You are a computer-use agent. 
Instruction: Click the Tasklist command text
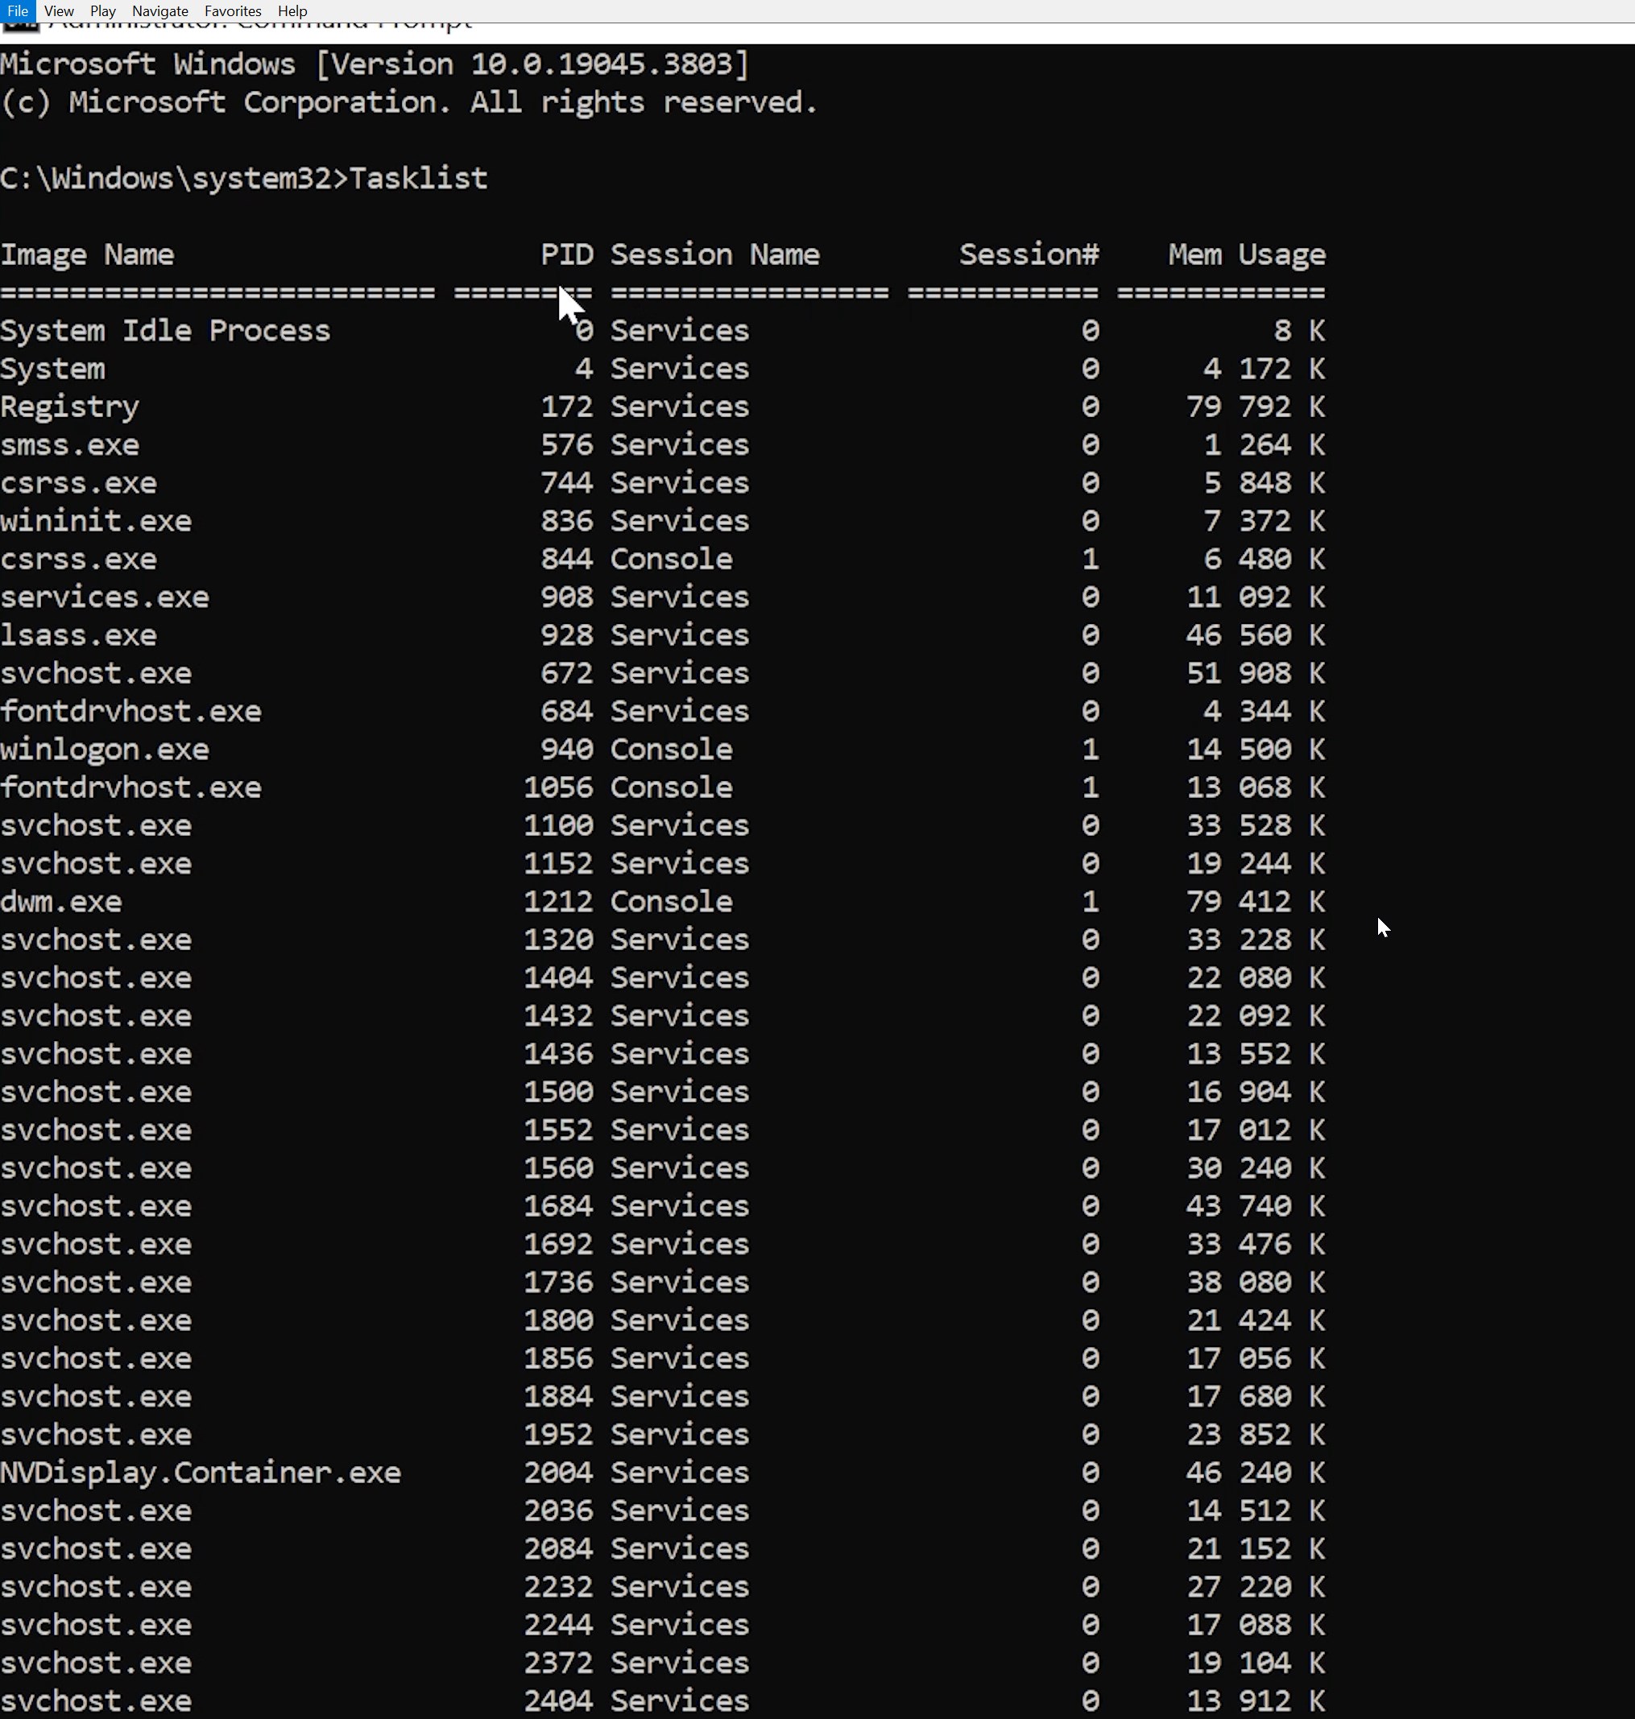click(418, 178)
